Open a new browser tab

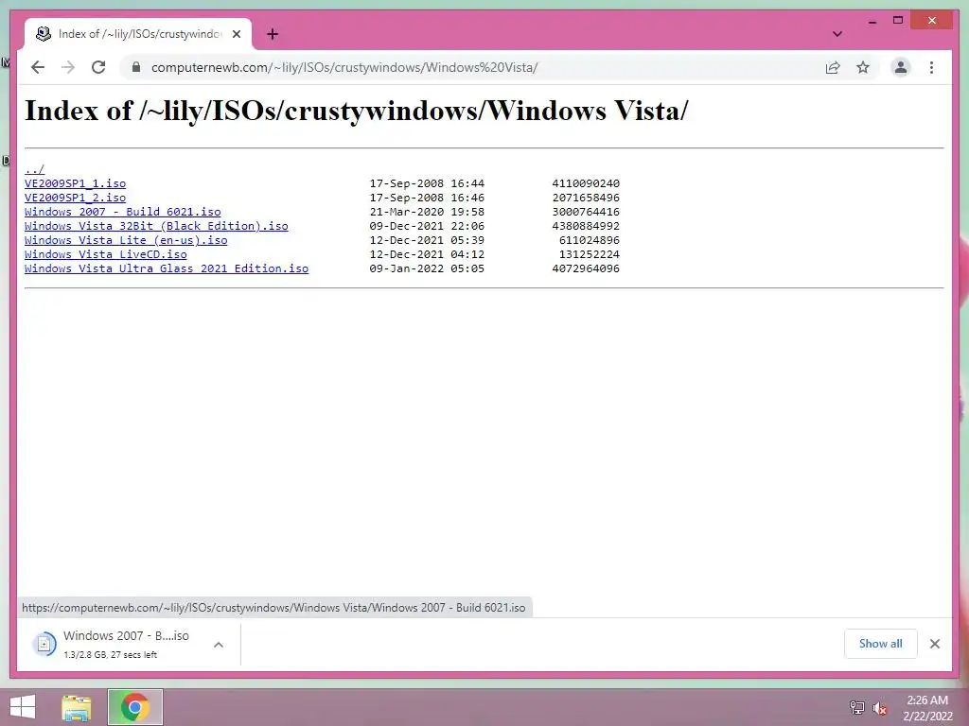(273, 34)
